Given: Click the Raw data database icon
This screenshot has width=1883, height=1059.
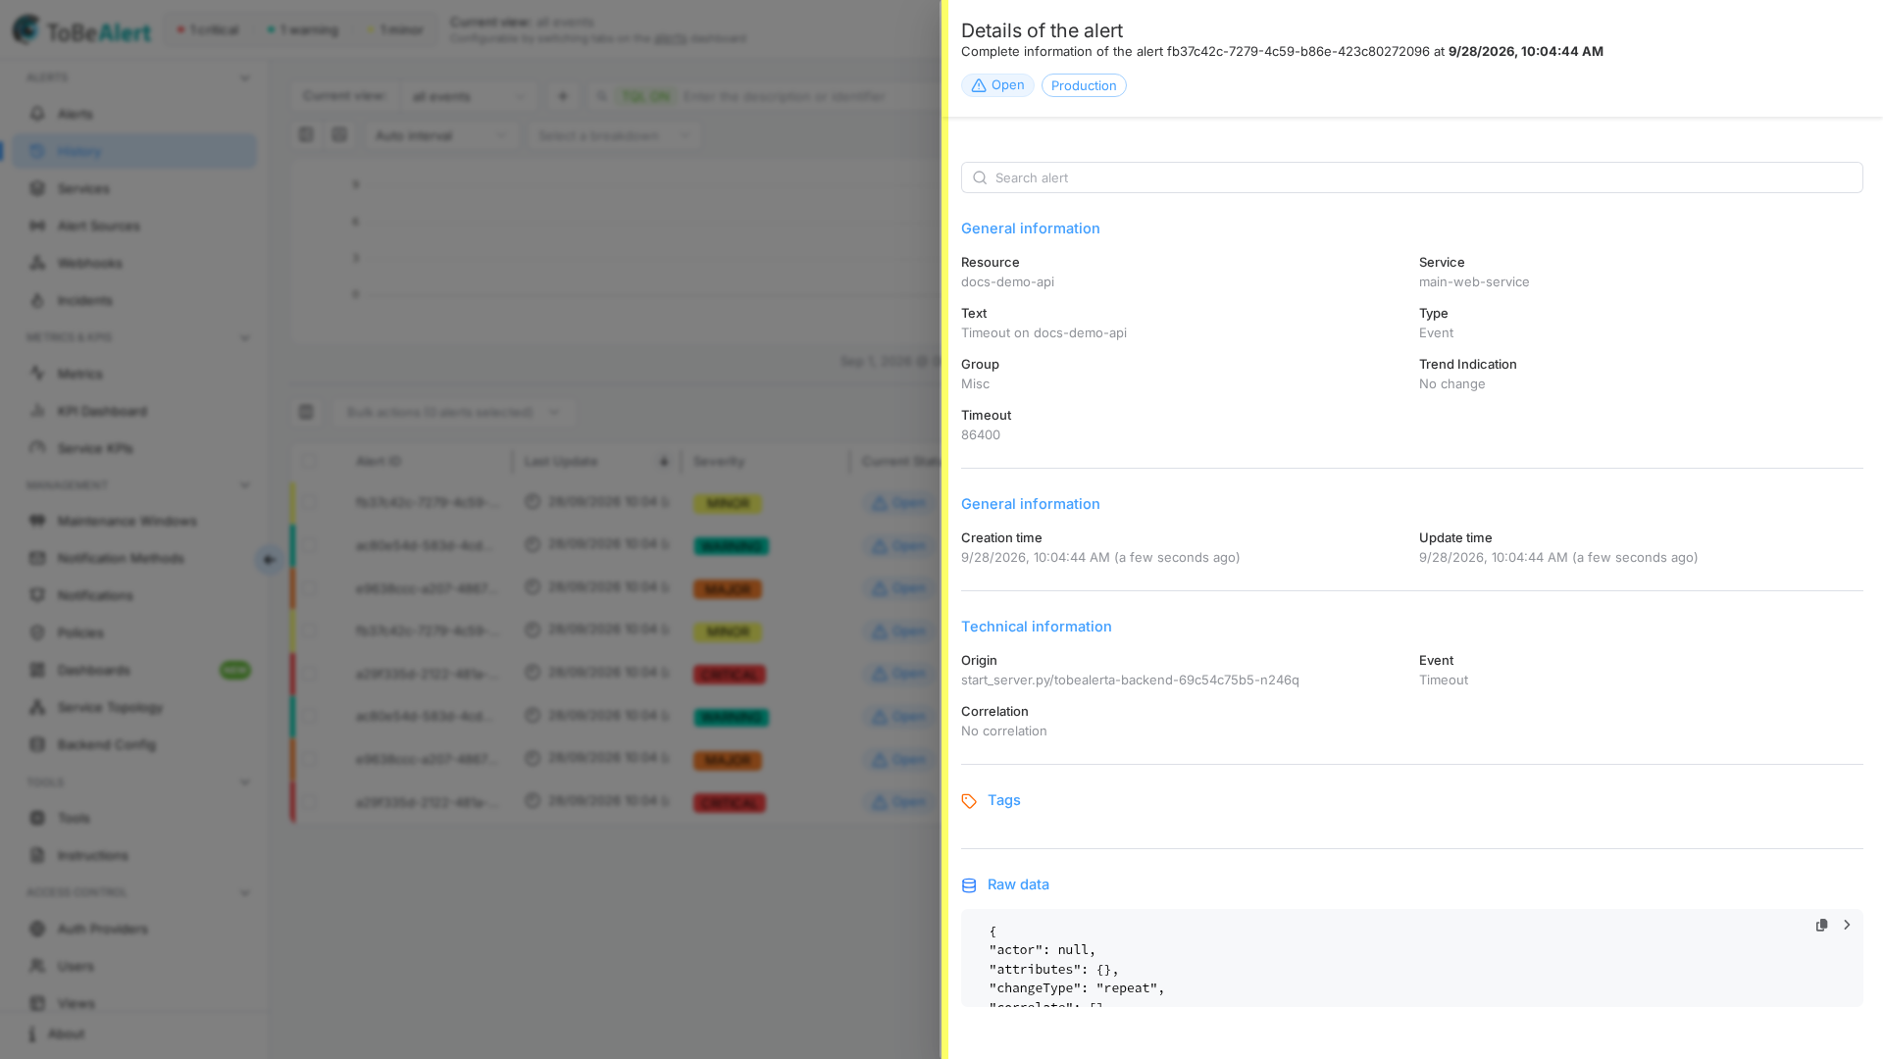Looking at the screenshot, I should point(969,885).
